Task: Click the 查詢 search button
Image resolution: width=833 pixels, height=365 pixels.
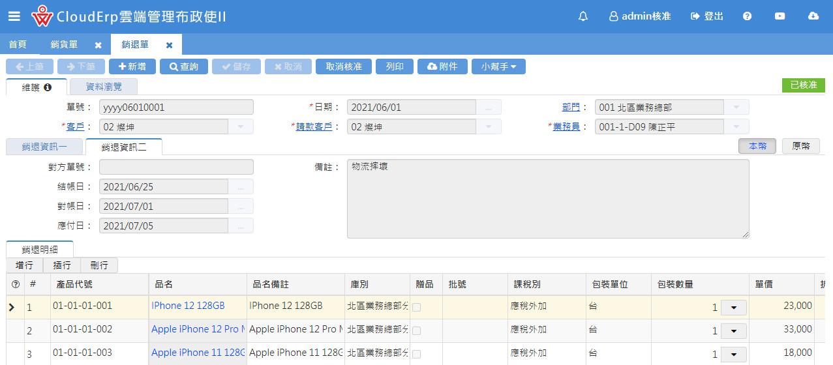Action: click(x=184, y=66)
